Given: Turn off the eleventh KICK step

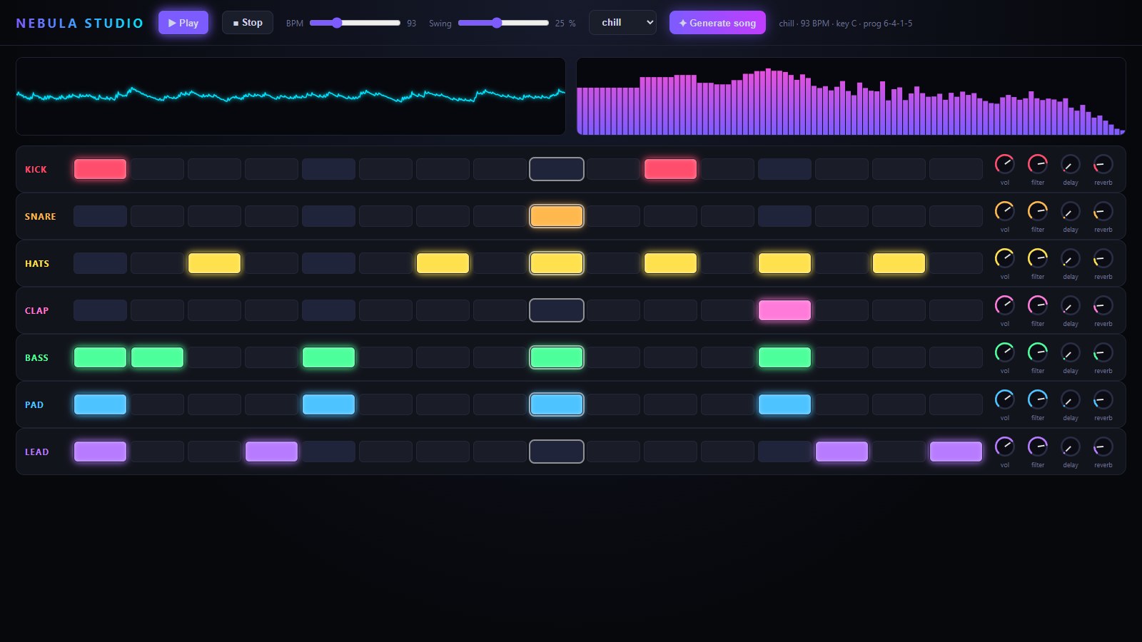Looking at the screenshot, I should (671, 169).
